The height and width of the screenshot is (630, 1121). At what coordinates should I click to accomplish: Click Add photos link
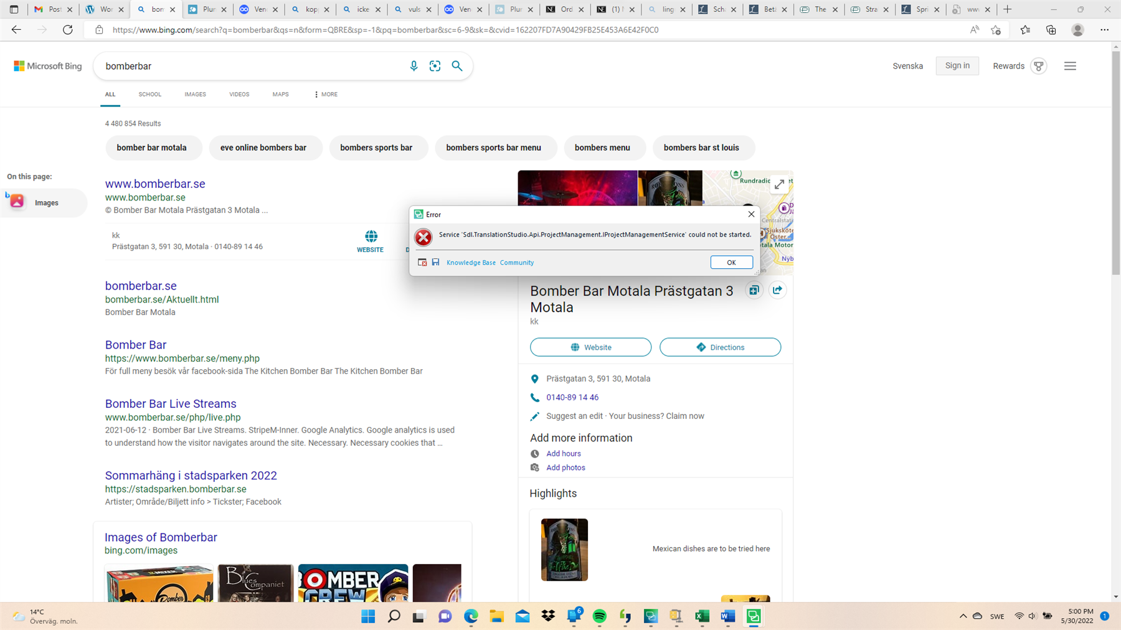pyautogui.click(x=565, y=468)
